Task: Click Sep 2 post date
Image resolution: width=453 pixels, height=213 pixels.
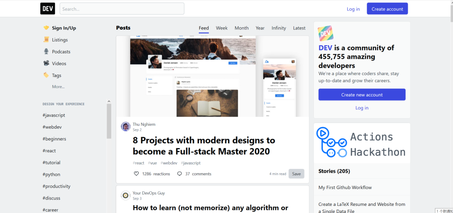Action: click(x=137, y=130)
